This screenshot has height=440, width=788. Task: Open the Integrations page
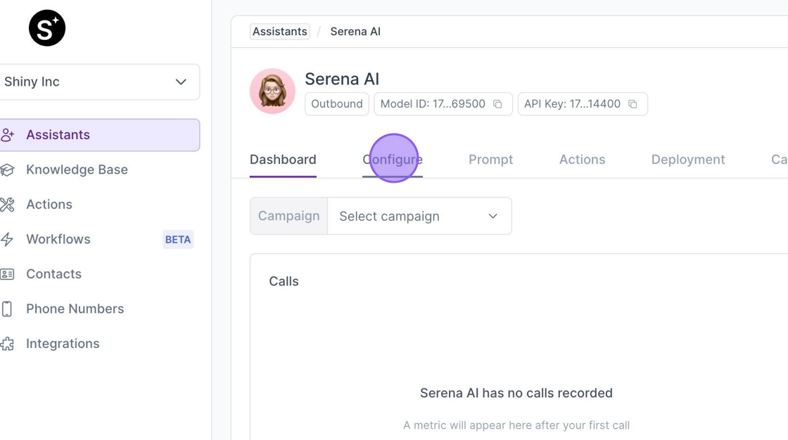(63, 344)
